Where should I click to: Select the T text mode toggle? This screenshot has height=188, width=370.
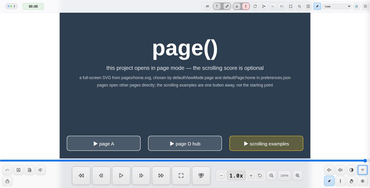(x=217, y=6)
